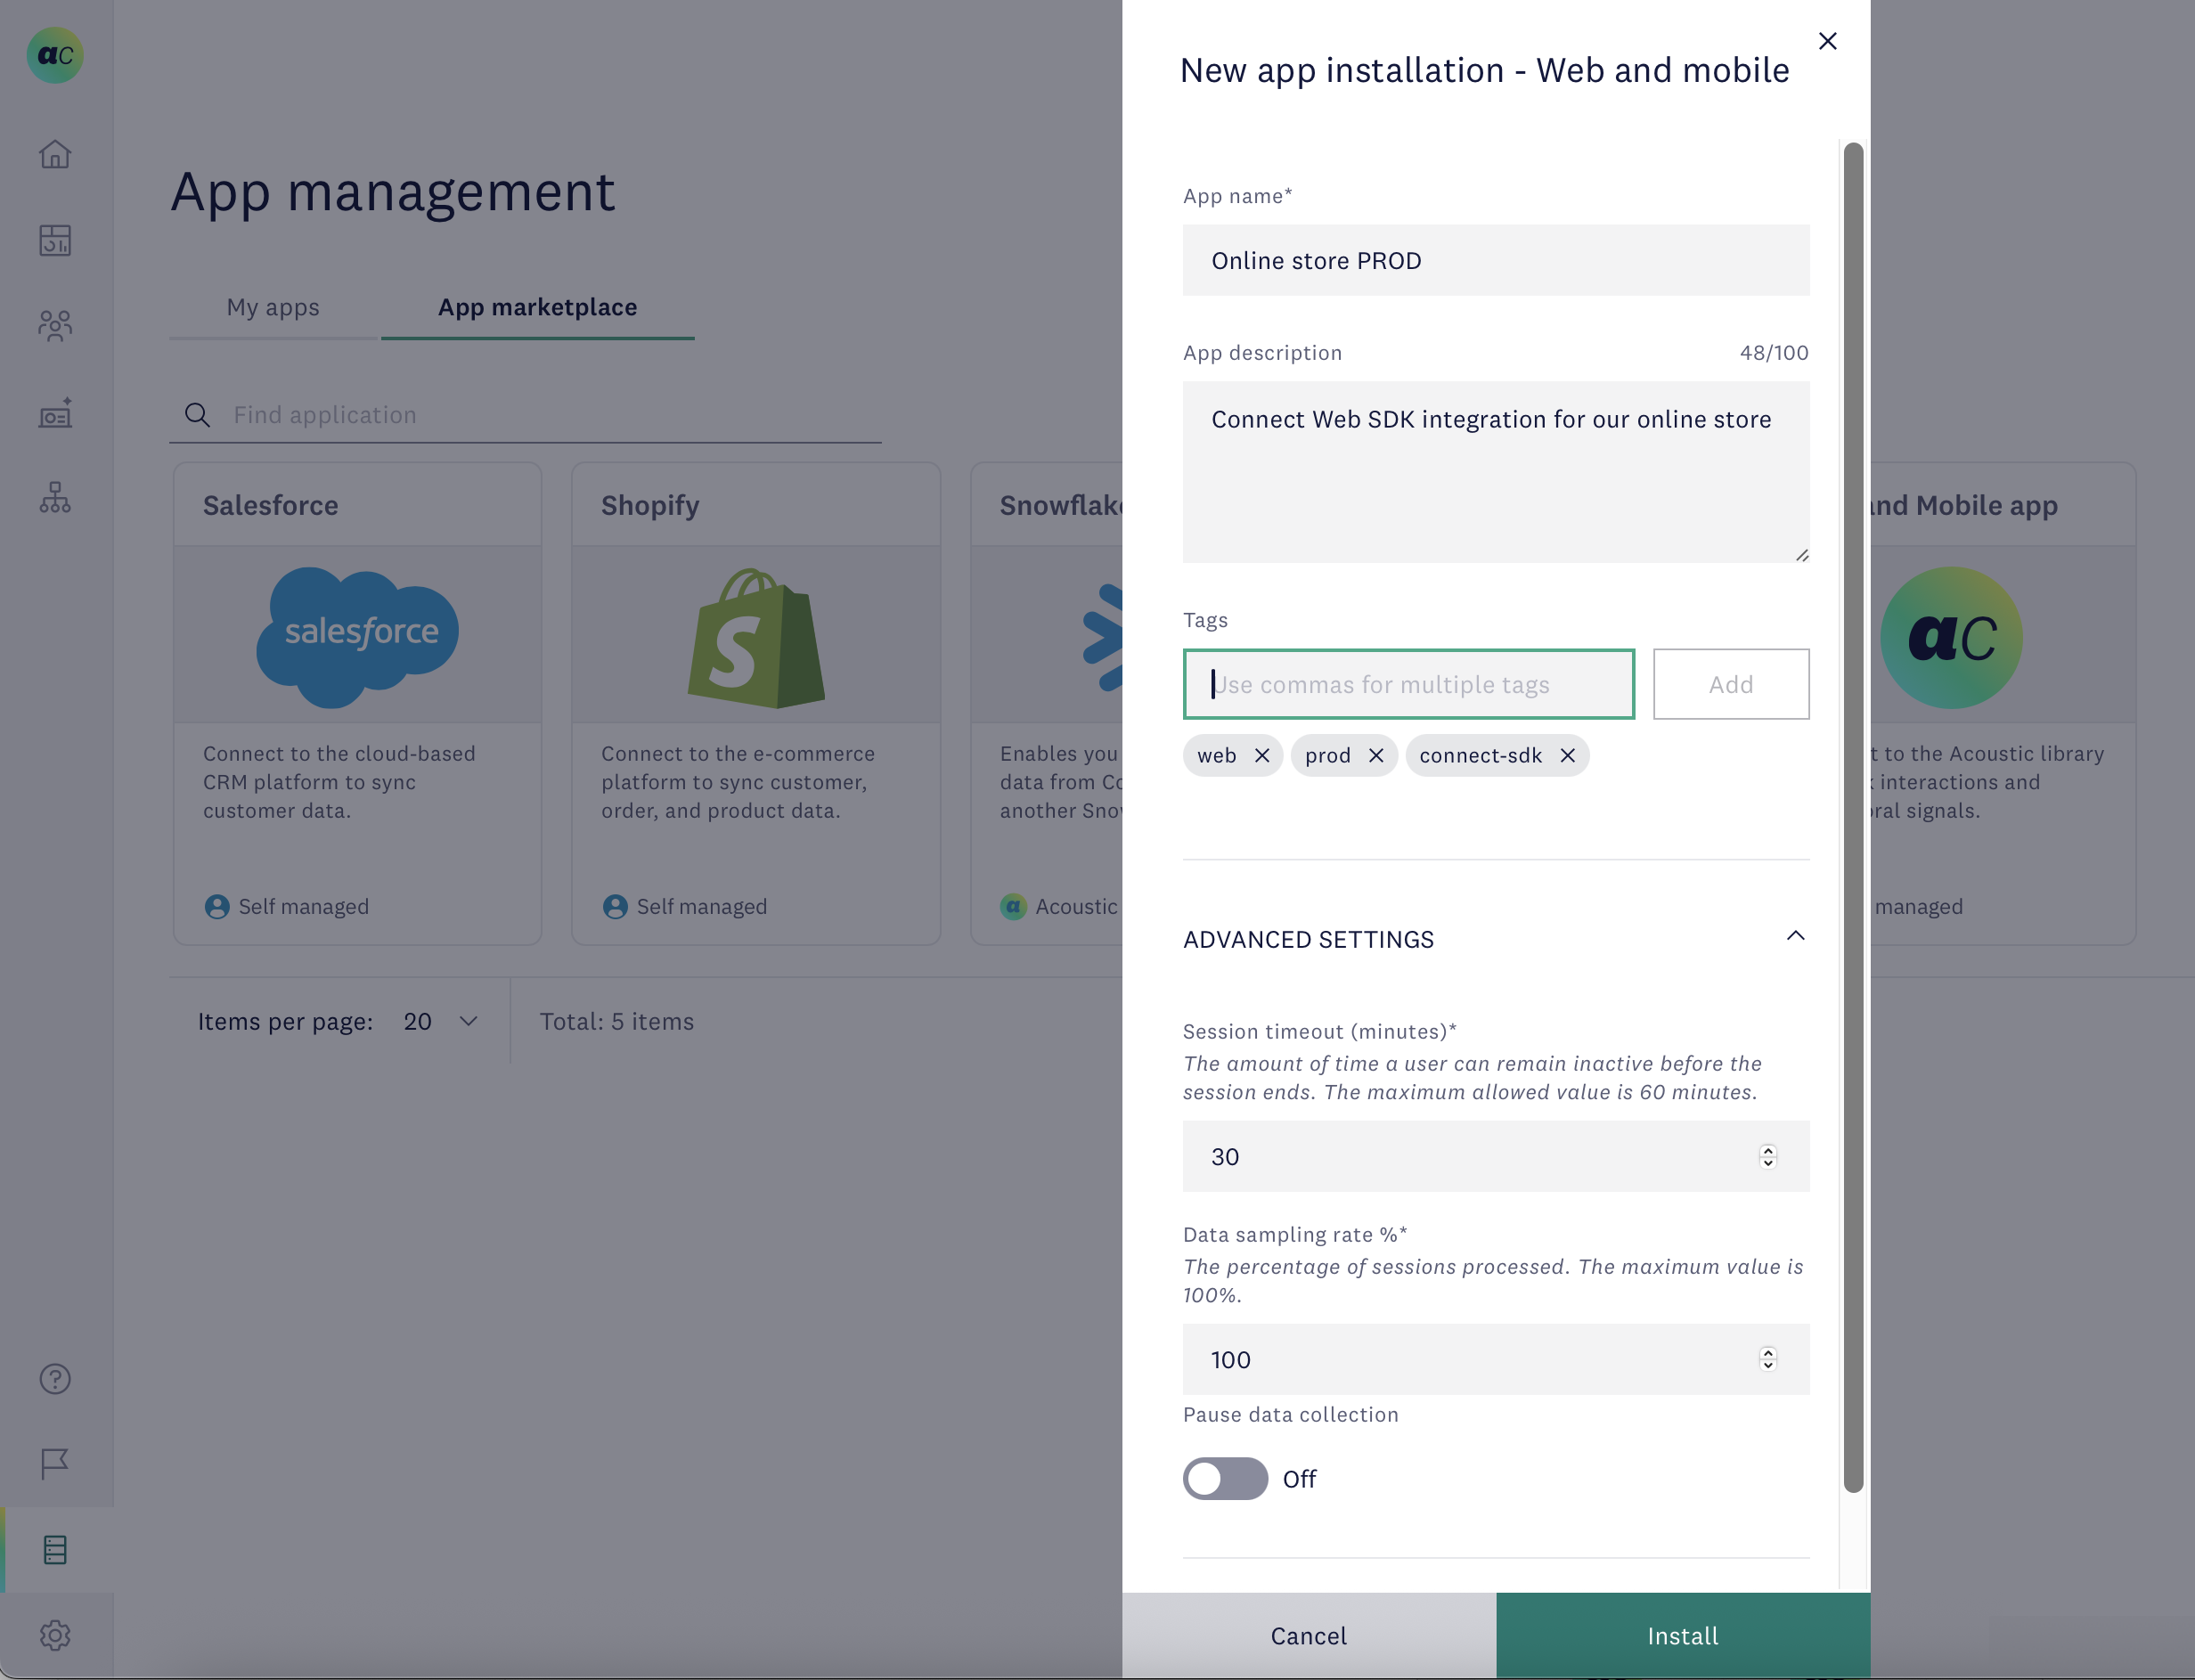Image resolution: width=2195 pixels, height=1680 pixels.
Task: Open the organization hierarchy sidebar icon
Action: point(55,498)
